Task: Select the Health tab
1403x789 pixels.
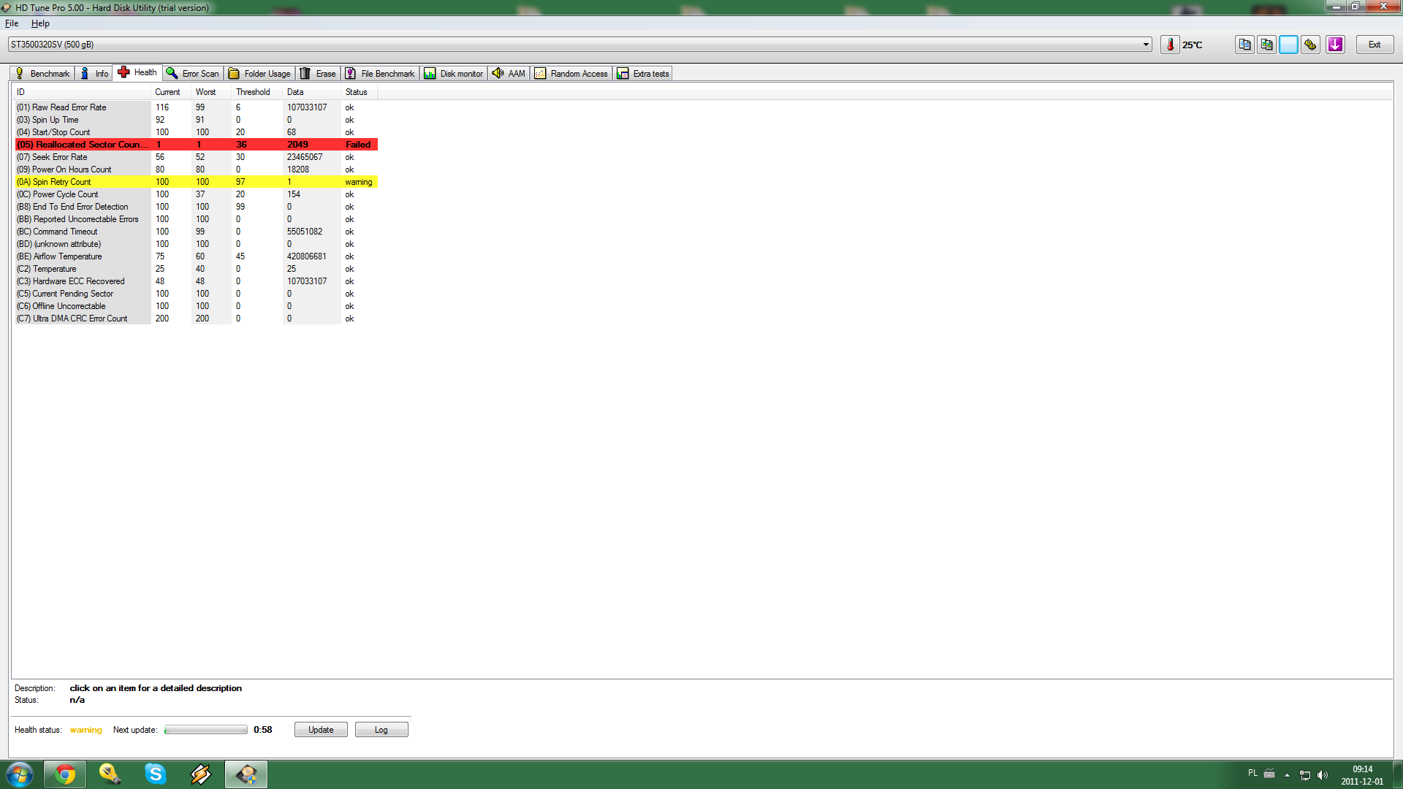Action: 137,72
